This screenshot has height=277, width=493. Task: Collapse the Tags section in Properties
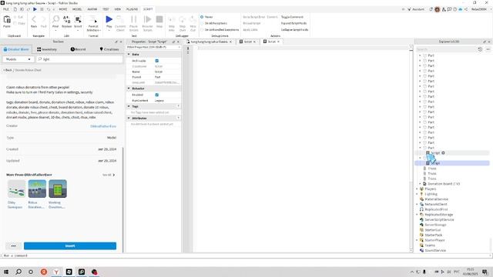129,106
